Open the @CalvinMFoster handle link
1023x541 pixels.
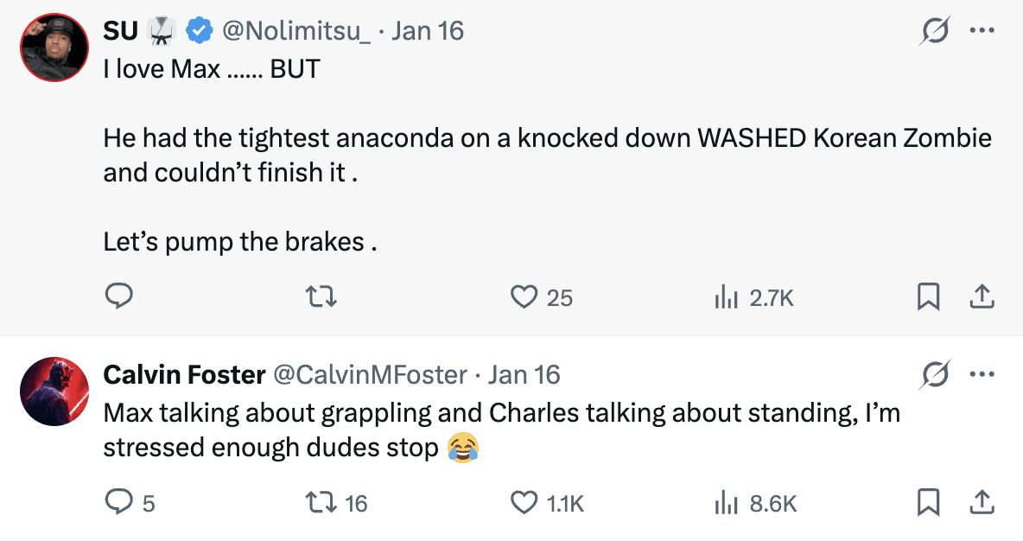(x=371, y=374)
